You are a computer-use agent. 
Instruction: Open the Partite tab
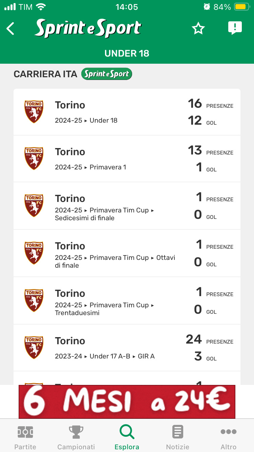(x=25, y=437)
